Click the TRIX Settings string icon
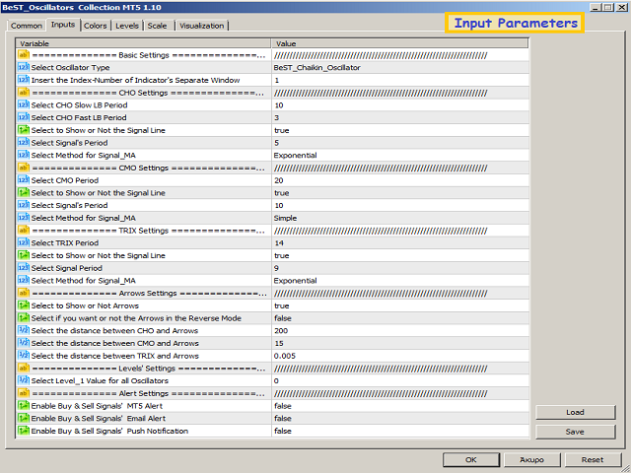 [x=24, y=231]
